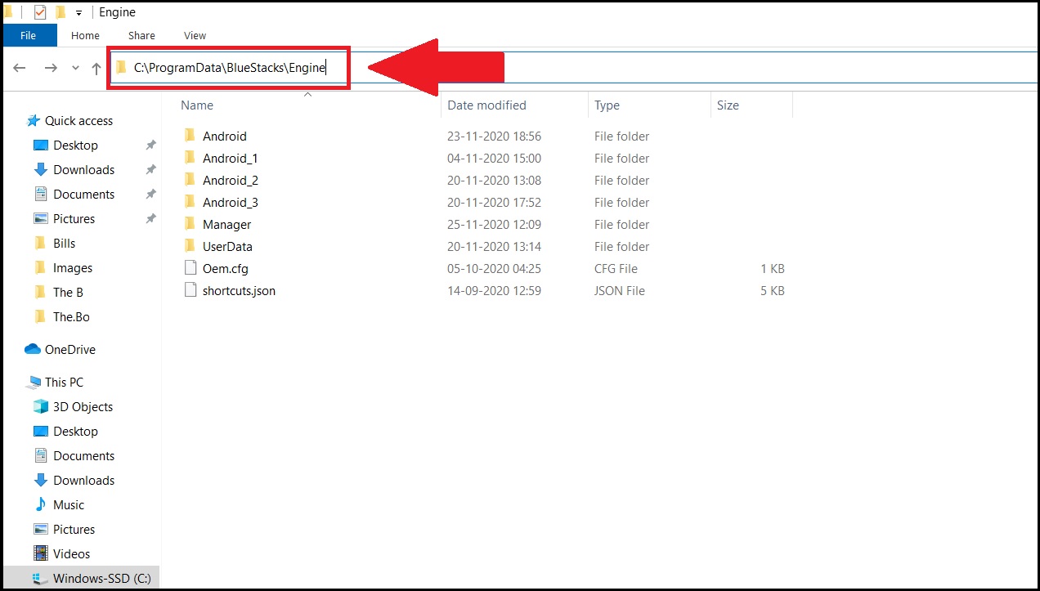
Task: Select the Android_1 folder icon
Action: 190,158
